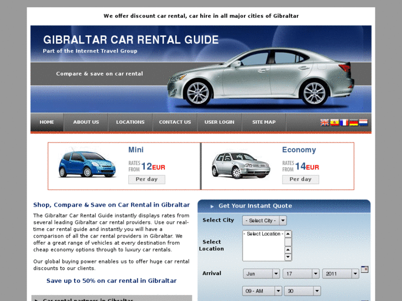Screen dimensions: 402x301
Task: Open the arrival date calendar picker icon
Action: point(364,269)
